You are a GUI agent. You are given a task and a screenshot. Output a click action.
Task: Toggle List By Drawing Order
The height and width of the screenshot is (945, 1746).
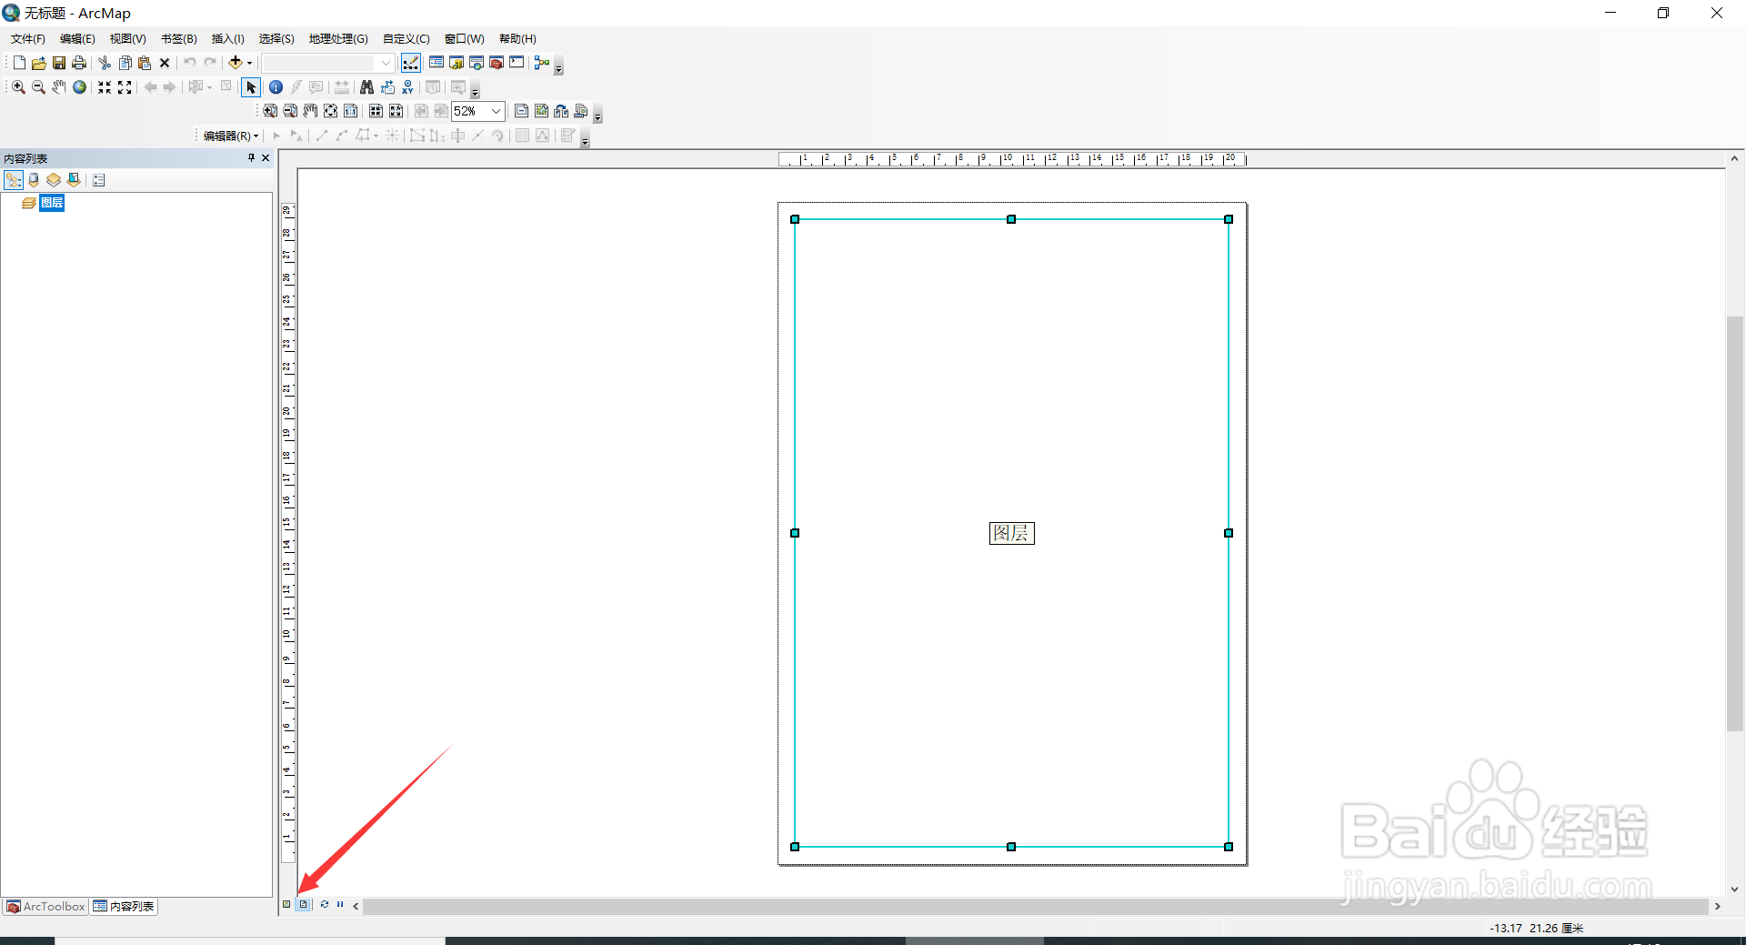click(x=14, y=180)
